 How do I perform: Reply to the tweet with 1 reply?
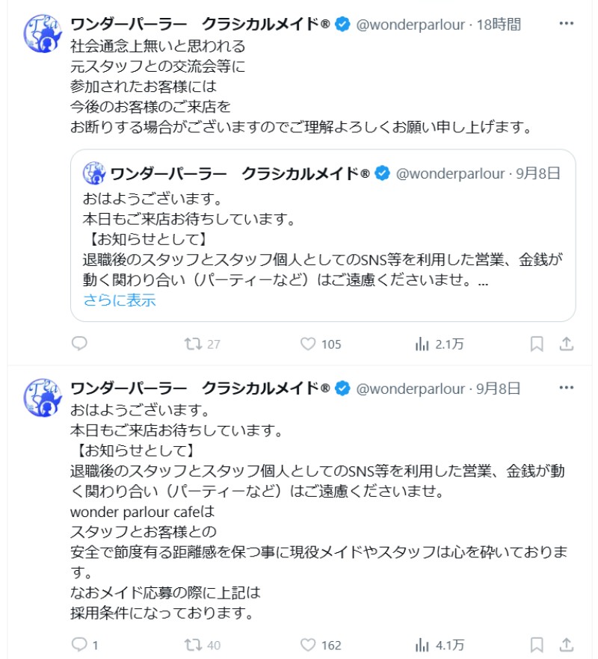click(79, 644)
